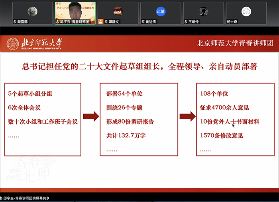Click the orange host icon beside 谭静文
Screen dimensions: 279x202
coord(101,22)
